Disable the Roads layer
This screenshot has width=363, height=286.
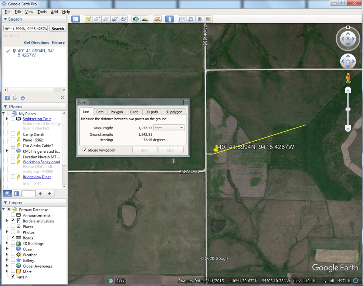click(x=13, y=237)
